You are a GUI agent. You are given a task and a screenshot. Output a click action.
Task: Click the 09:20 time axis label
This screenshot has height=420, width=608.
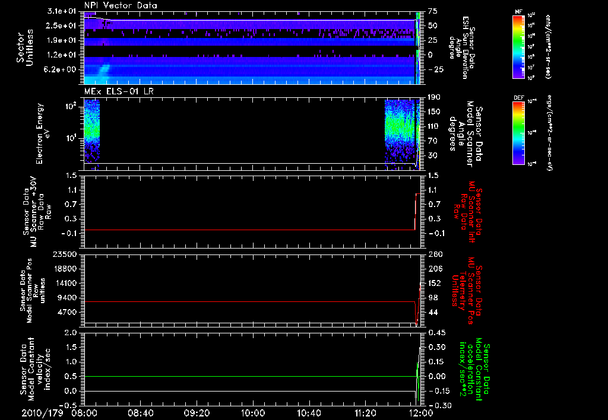(197, 413)
